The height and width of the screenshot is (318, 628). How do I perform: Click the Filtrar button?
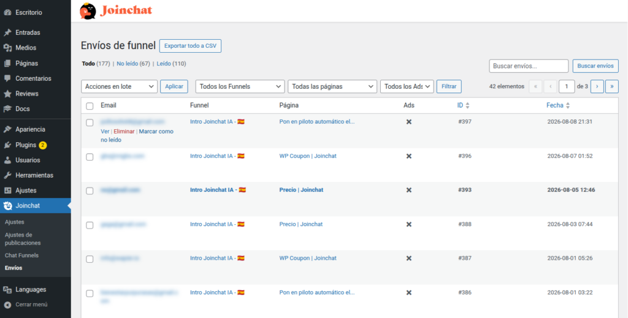pos(449,86)
